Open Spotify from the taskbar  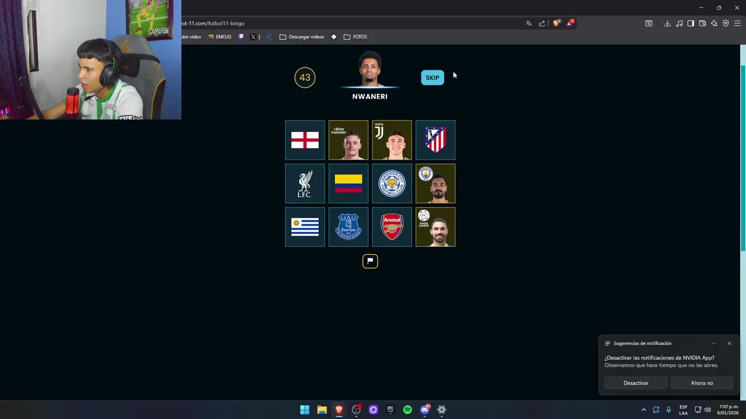click(407, 410)
